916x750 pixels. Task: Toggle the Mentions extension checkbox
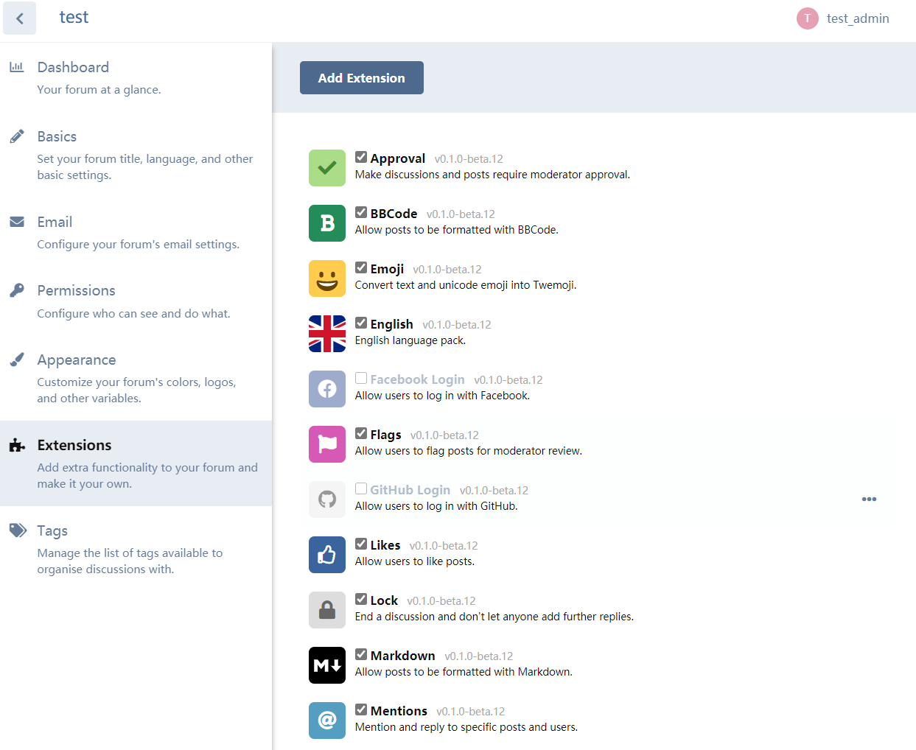[x=361, y=709]
